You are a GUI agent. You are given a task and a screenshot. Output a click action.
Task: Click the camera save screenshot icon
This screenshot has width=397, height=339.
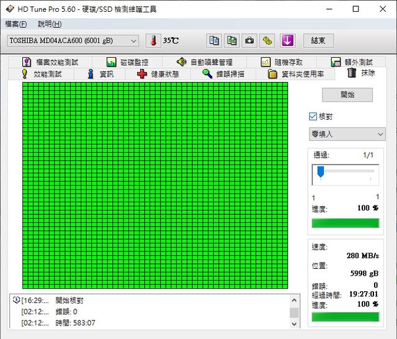pos(249,40)
